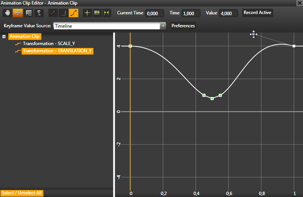Activate the move keyframe tool
The height and width of the screenshot is (197, 303).
18,13
